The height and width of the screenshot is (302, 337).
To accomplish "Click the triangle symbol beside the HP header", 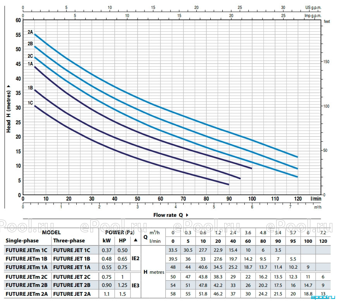I will tap(136, 240).
